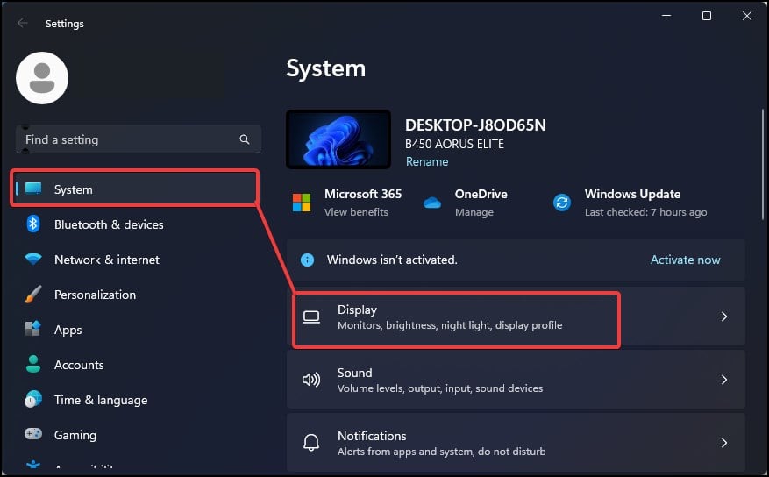
Task: Click the Microsoft 365 logo icon
Action: (302, 203)
